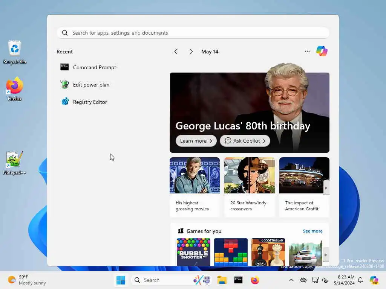The image size is (386, 289).
Task: Open George Lucas' 80th birthday banner
Action: click(x=250, y=113)
